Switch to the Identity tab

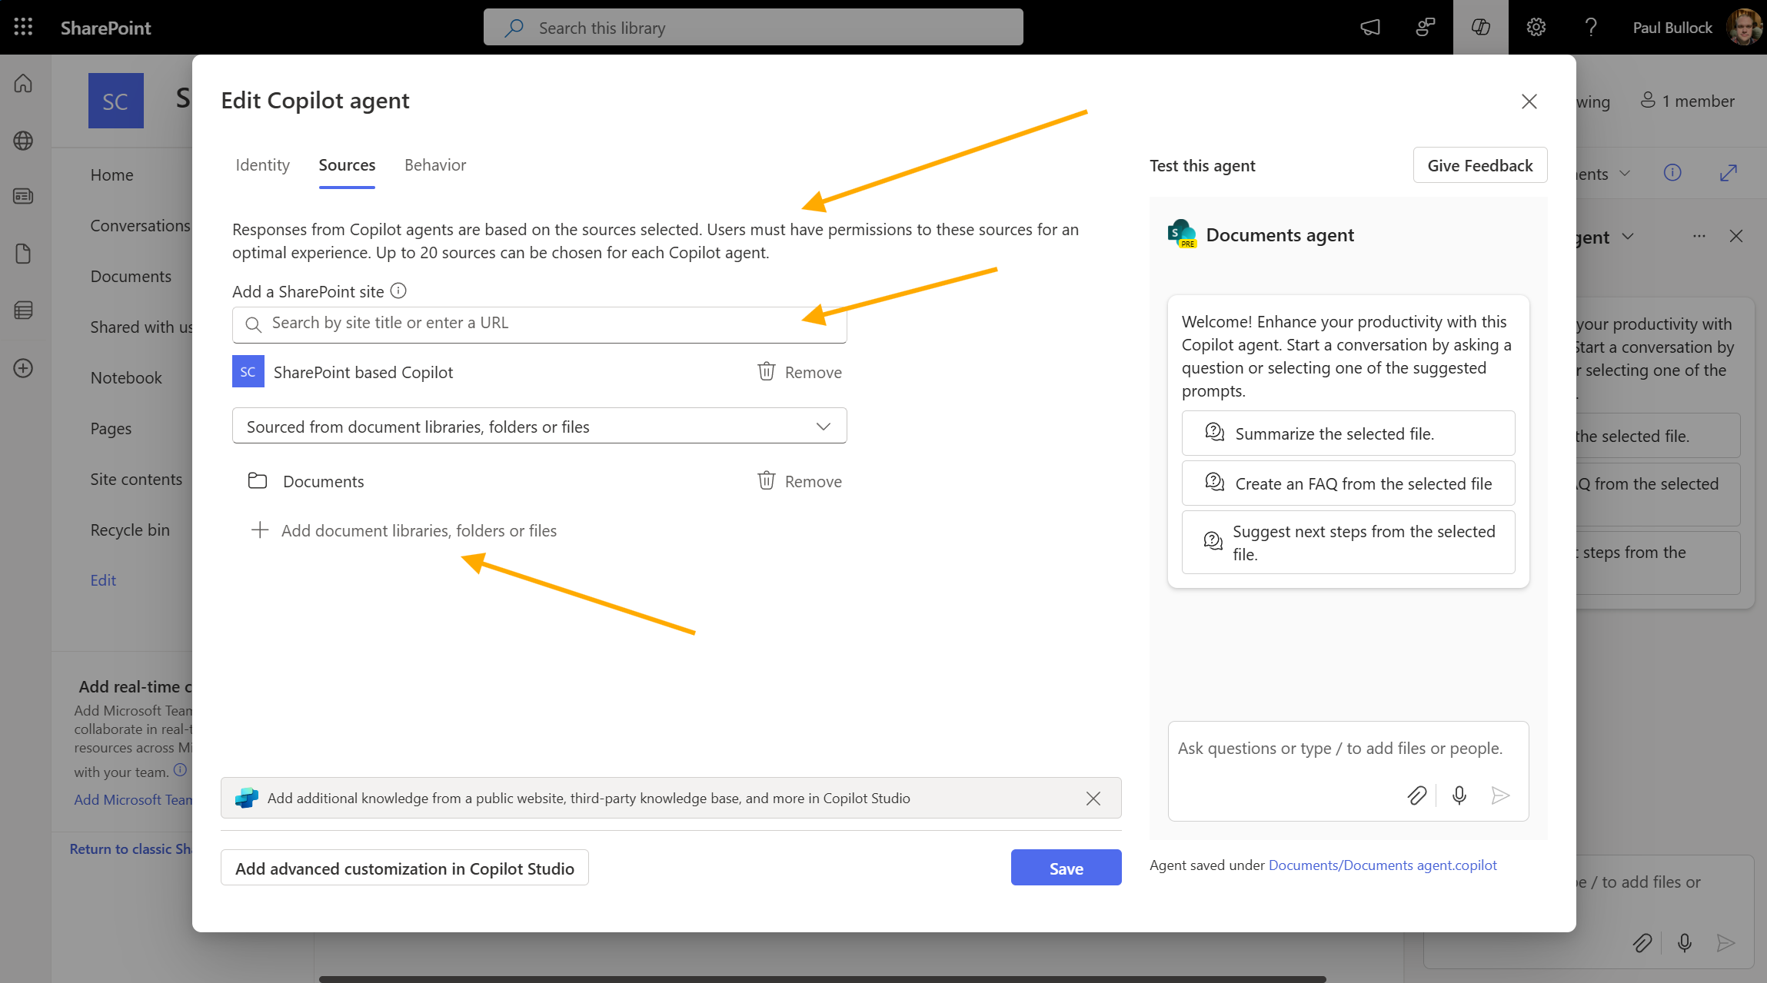coord(262,164)
